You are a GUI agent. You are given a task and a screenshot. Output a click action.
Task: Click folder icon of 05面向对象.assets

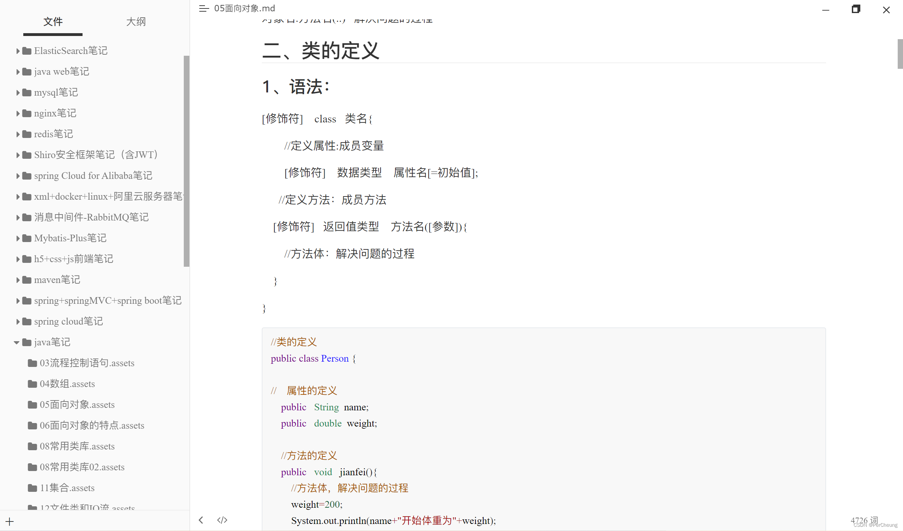[32, 405]
